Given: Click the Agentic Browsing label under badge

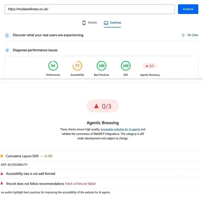Looking at the screenshot, I should [150, 75].
